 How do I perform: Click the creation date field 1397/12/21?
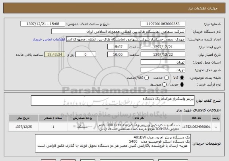[163, 47]
